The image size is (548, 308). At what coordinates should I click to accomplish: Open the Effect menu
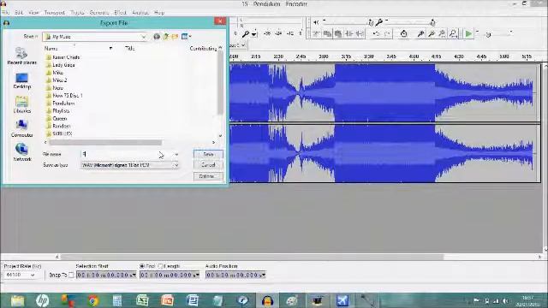pyautogui.click(x=120, y=13)
